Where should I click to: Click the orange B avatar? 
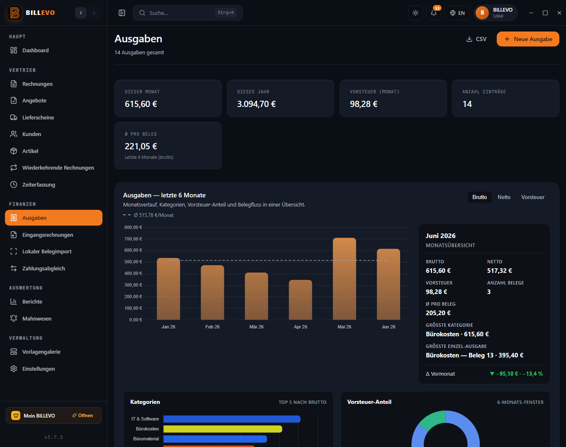point(482,13)
